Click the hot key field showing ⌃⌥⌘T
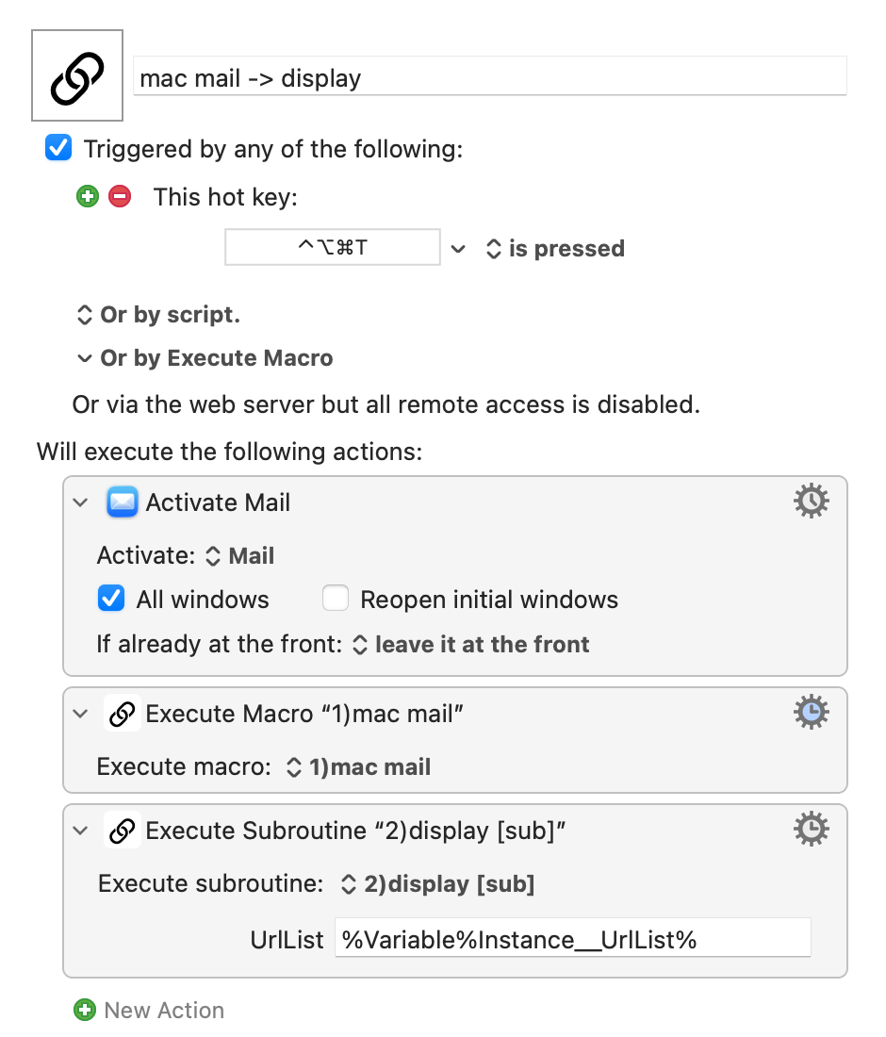886x1037 pixels. [333, 247]
